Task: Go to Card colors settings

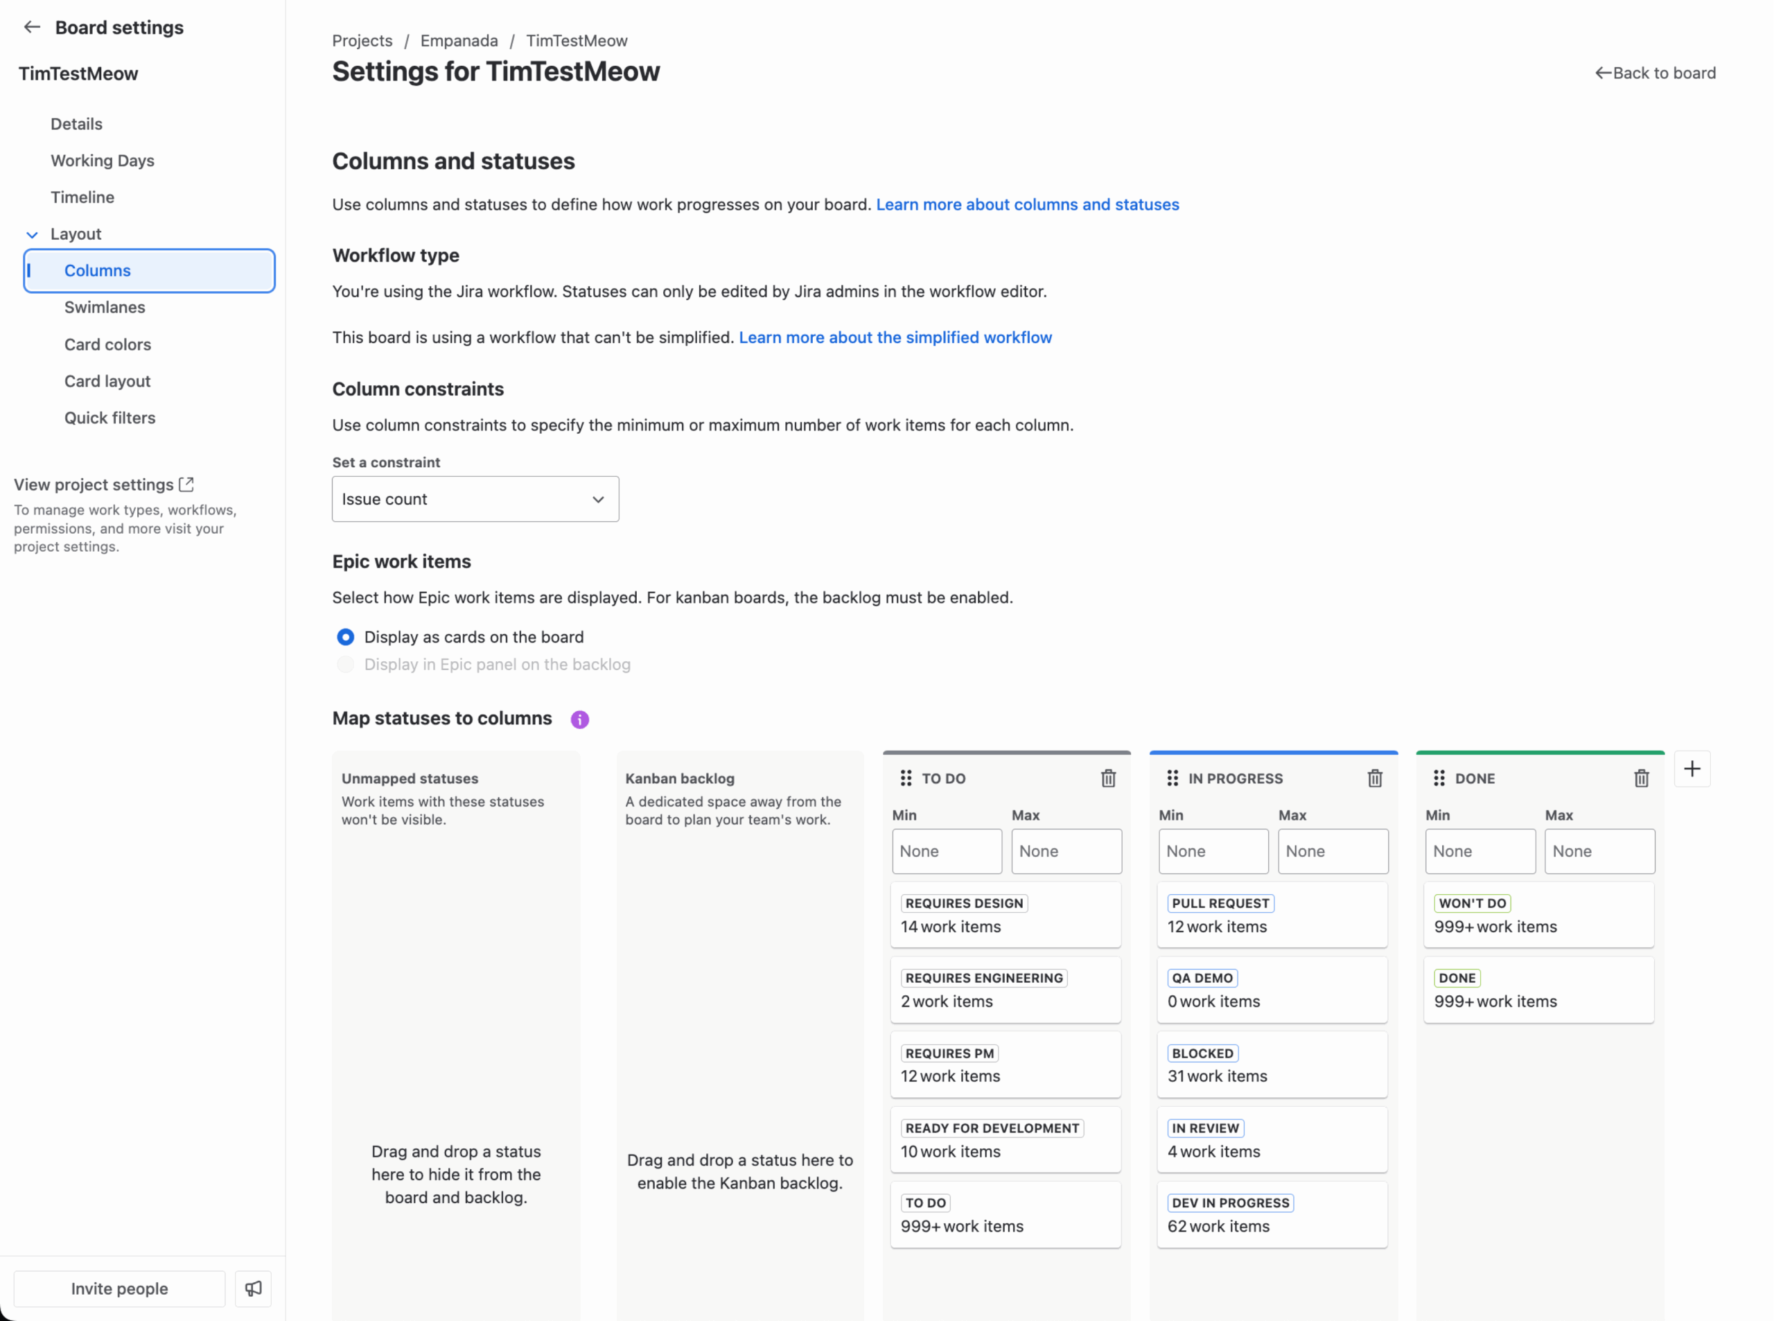Action: coord(108,344)
